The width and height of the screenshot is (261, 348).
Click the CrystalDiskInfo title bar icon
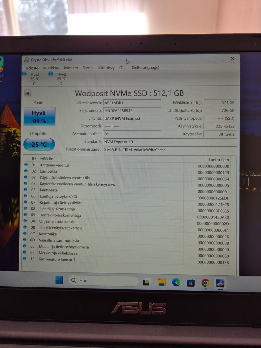27,60
